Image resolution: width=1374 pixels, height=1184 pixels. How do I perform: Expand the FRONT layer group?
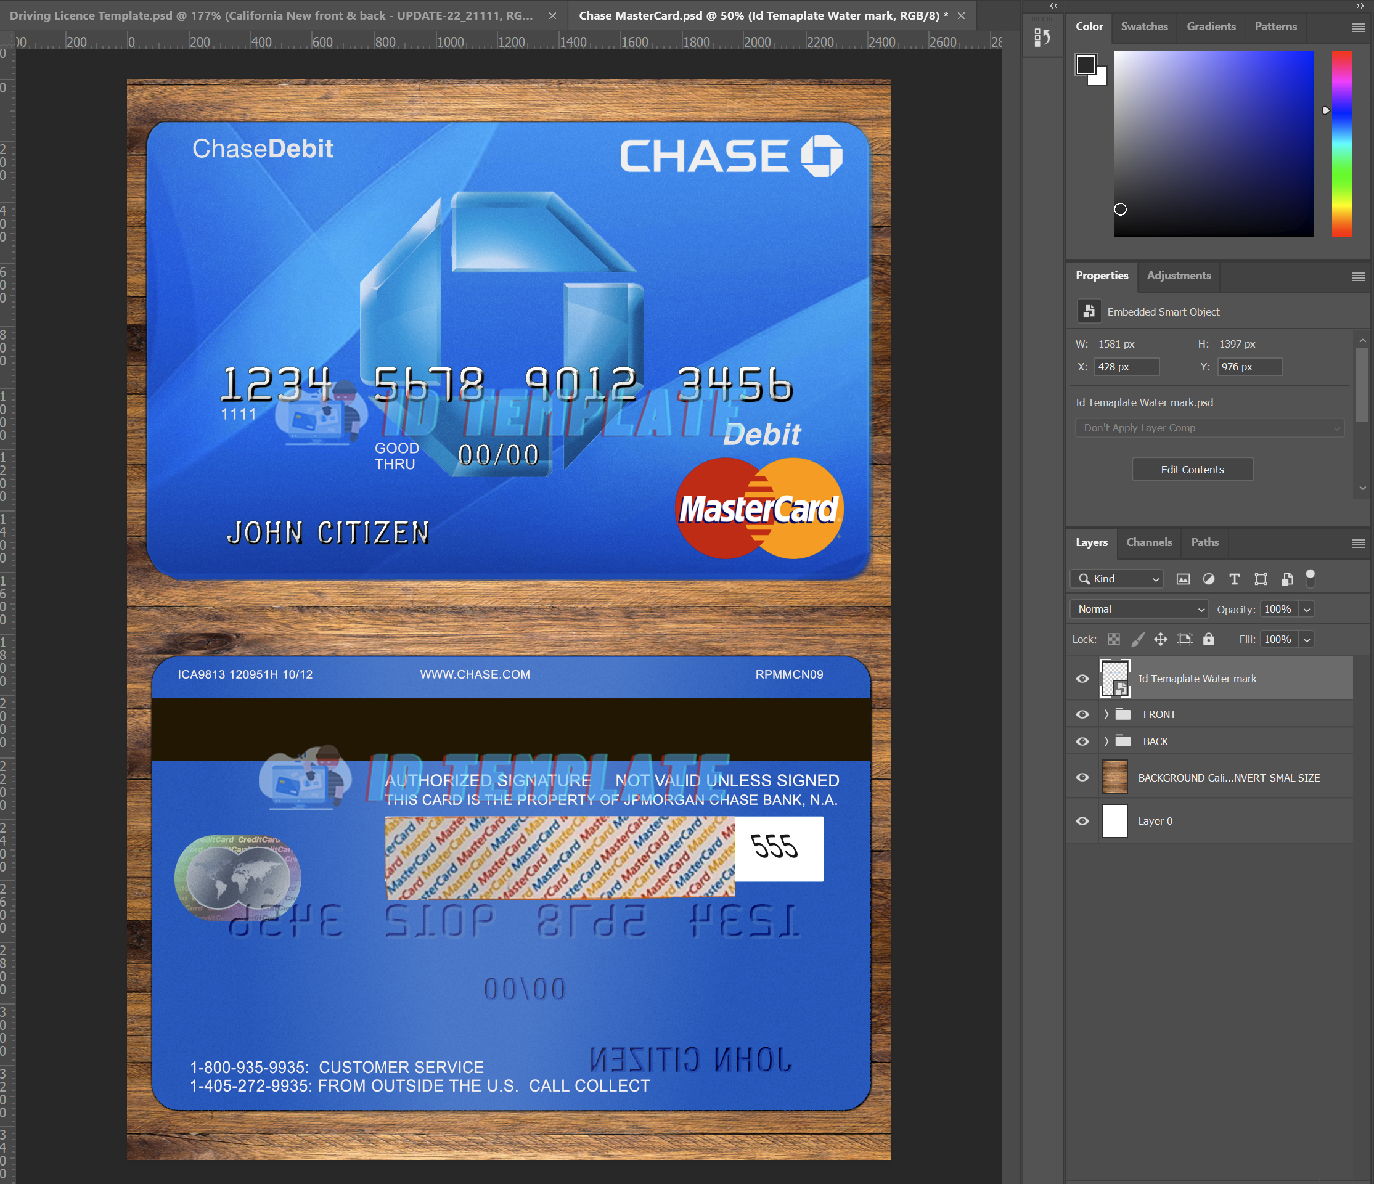pyautogui.click(x=1106, y=714)
